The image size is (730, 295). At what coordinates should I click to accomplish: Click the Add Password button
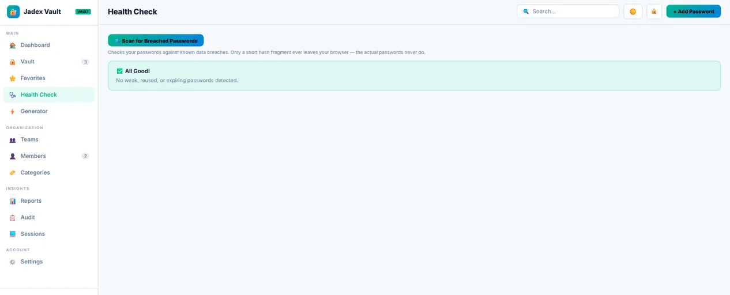point(693,12)
